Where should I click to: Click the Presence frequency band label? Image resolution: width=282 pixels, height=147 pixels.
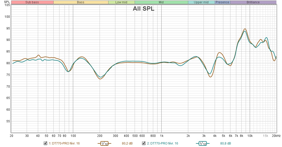tap(223, 2)
